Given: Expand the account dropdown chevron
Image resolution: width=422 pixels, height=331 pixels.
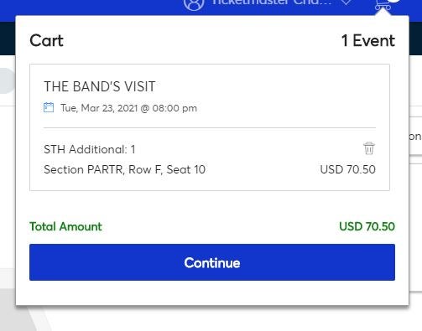Looking at the screenshot, I should (346, 3).
